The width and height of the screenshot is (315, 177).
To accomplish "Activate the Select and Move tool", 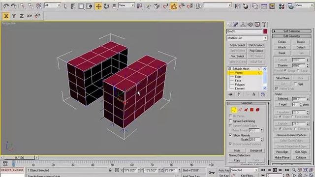I will (98, 6).
